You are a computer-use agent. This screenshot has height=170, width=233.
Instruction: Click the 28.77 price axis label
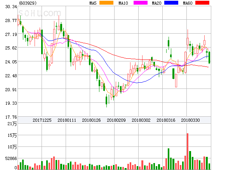(x=11, y=20)
